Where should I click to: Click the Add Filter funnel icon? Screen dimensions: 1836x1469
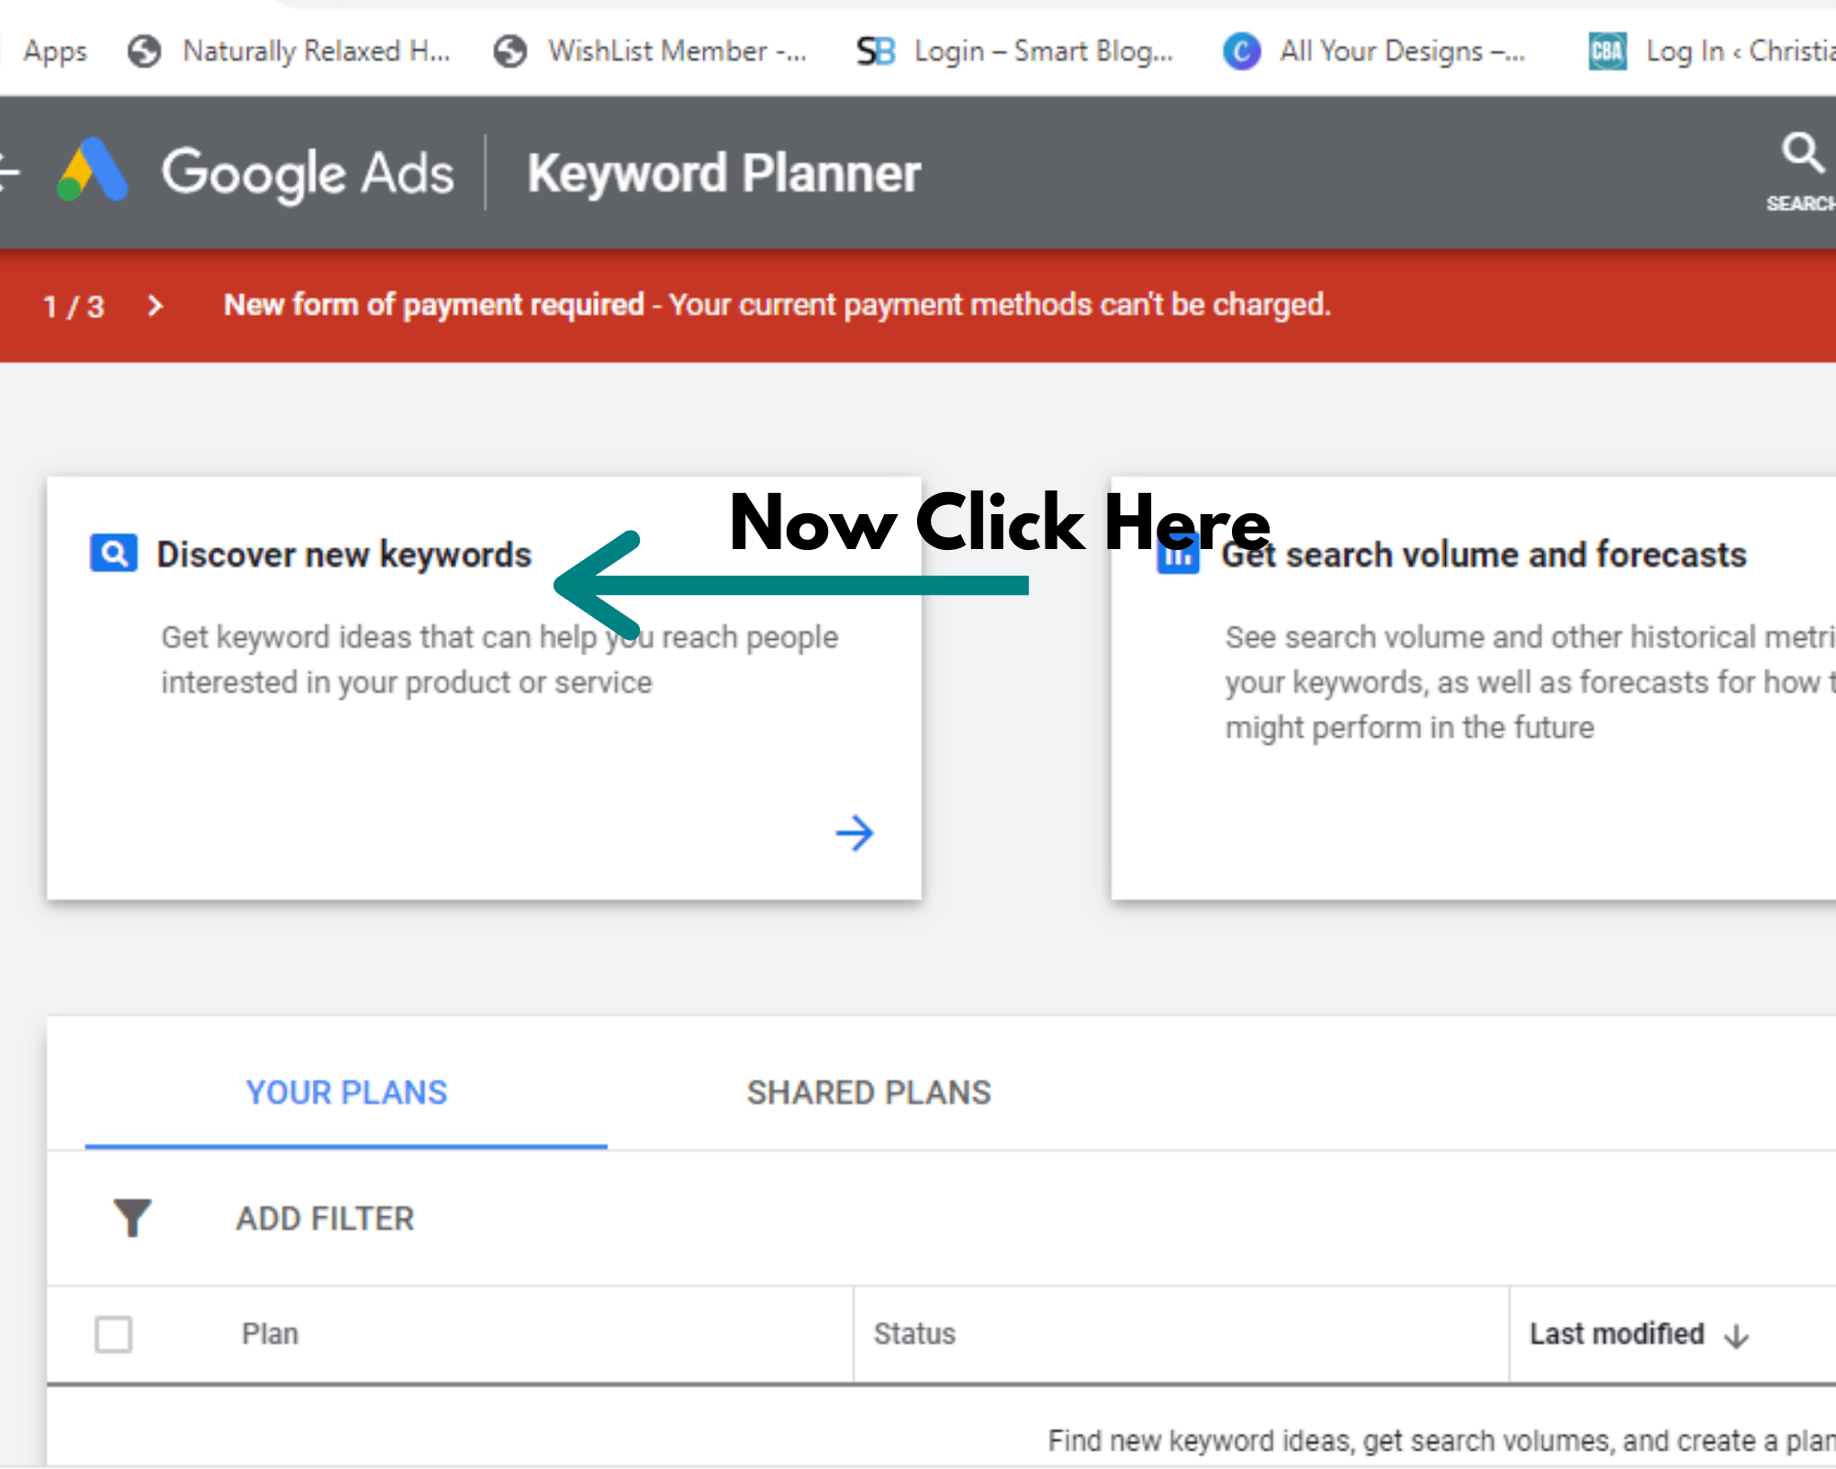(132, 1218)
